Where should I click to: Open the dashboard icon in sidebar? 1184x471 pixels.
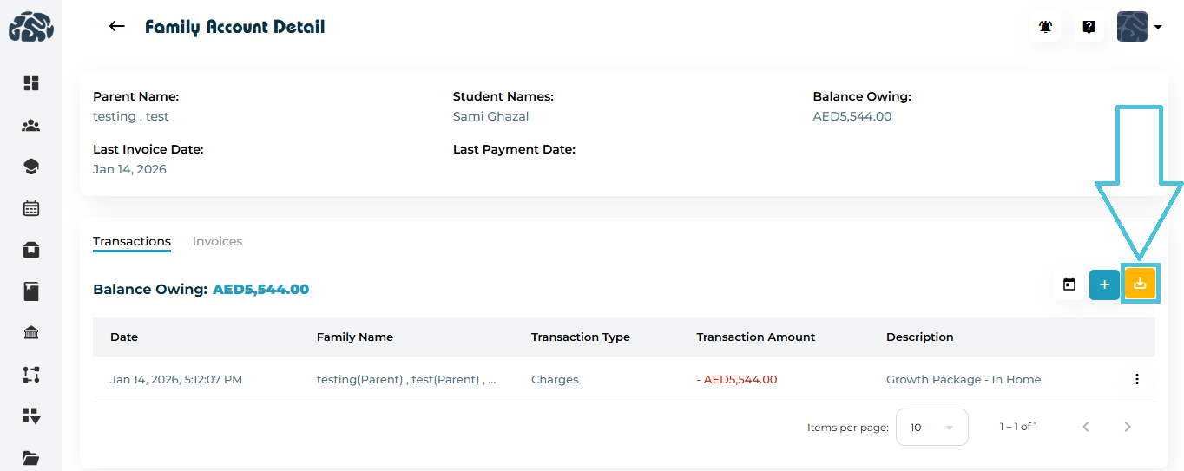[x=31, y=83]
